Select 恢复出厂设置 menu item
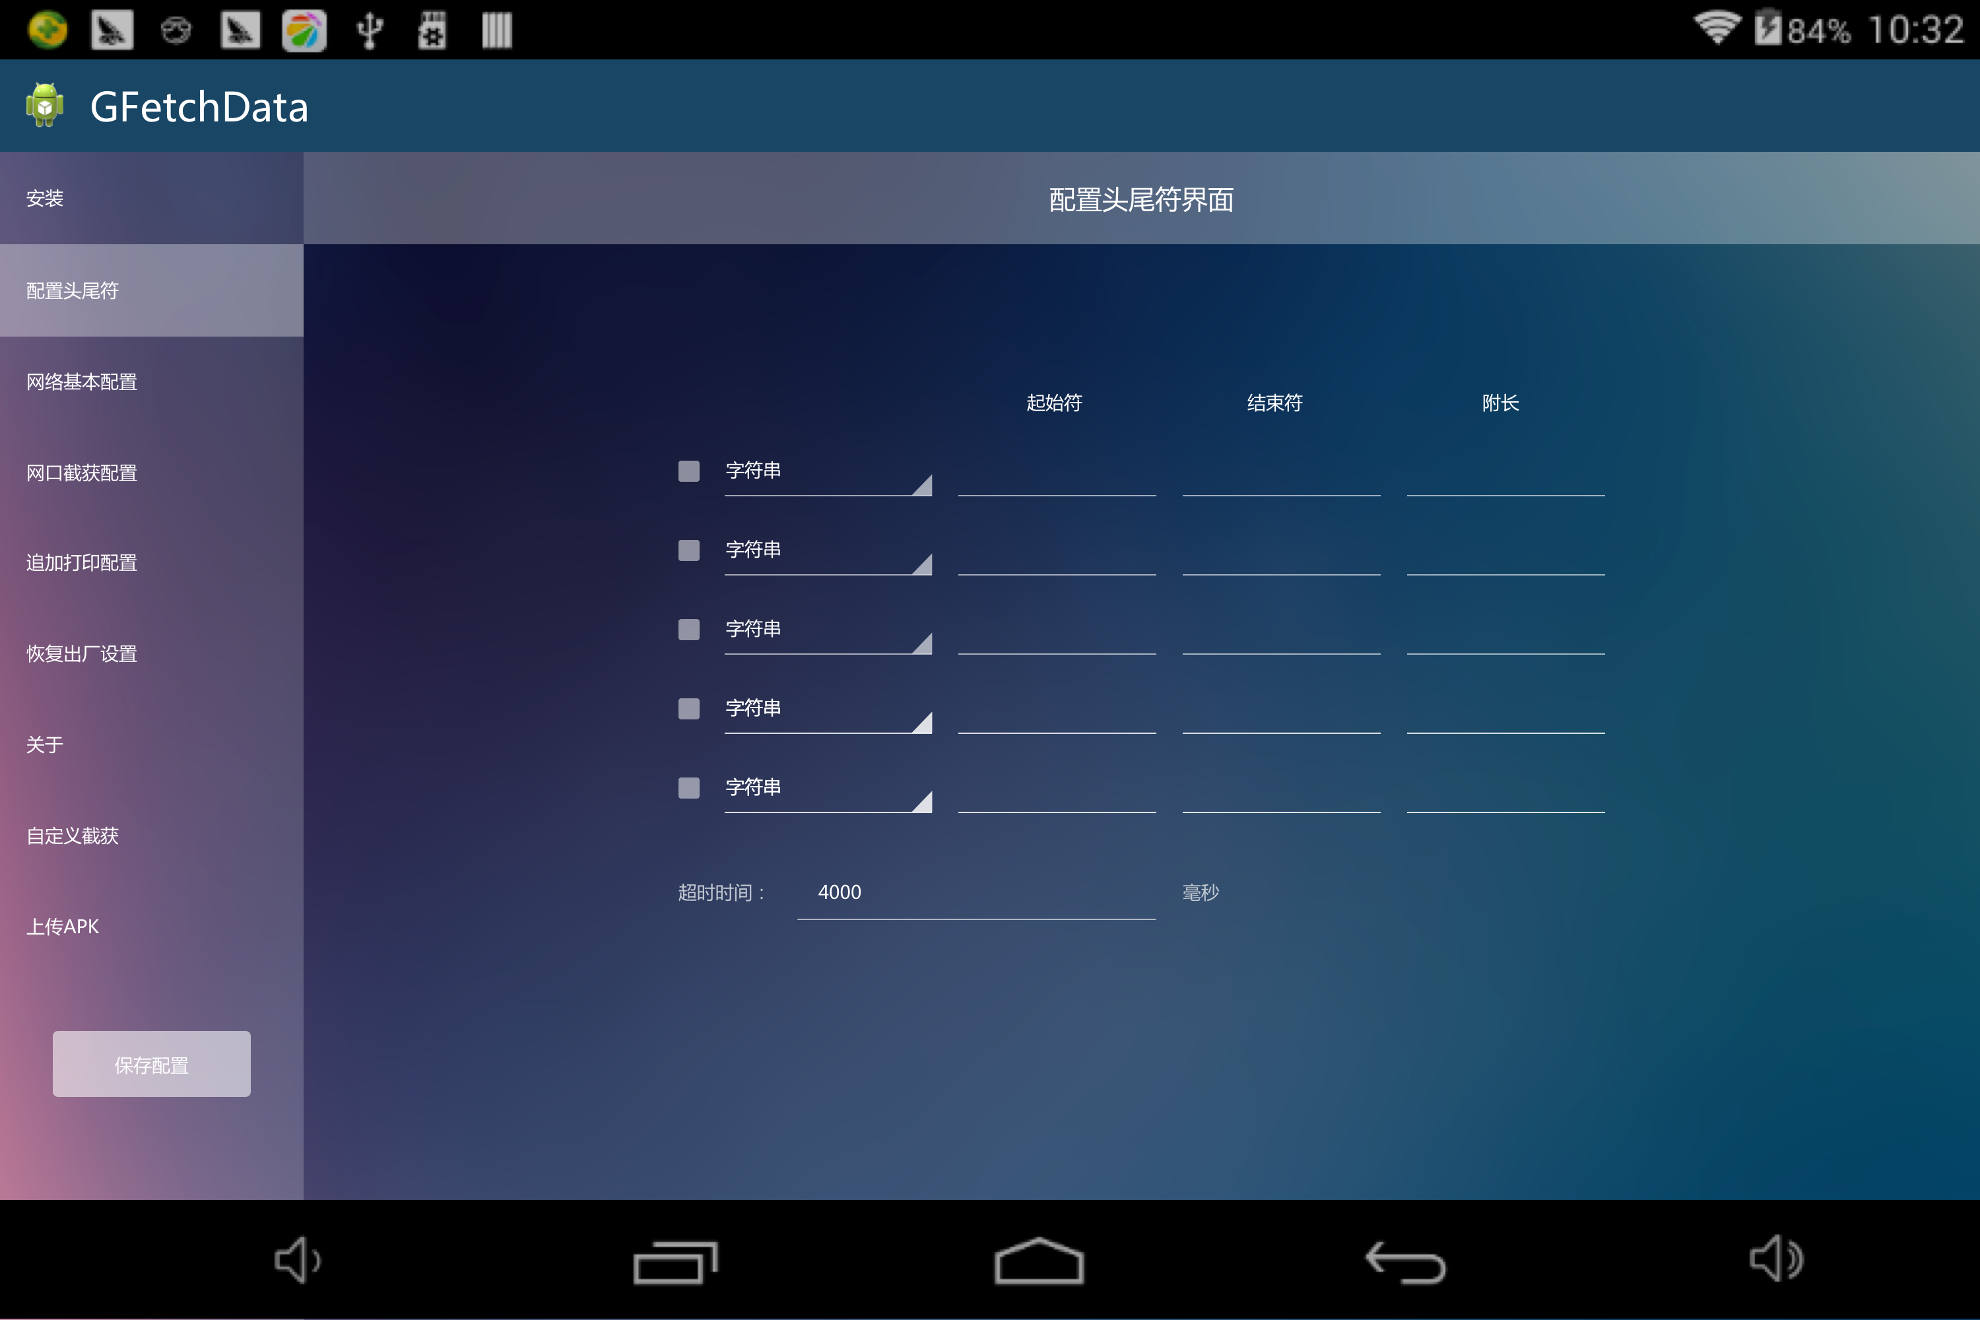 click(x=152, y=653)
